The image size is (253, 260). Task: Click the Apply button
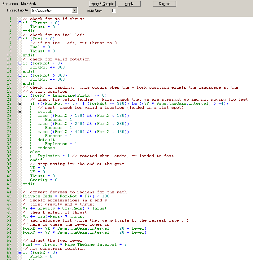[129, 4]
